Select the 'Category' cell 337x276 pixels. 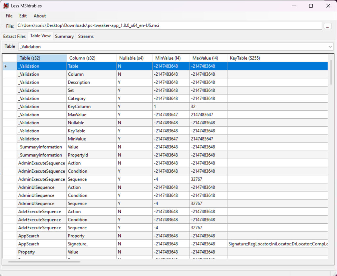coord(91,98)
